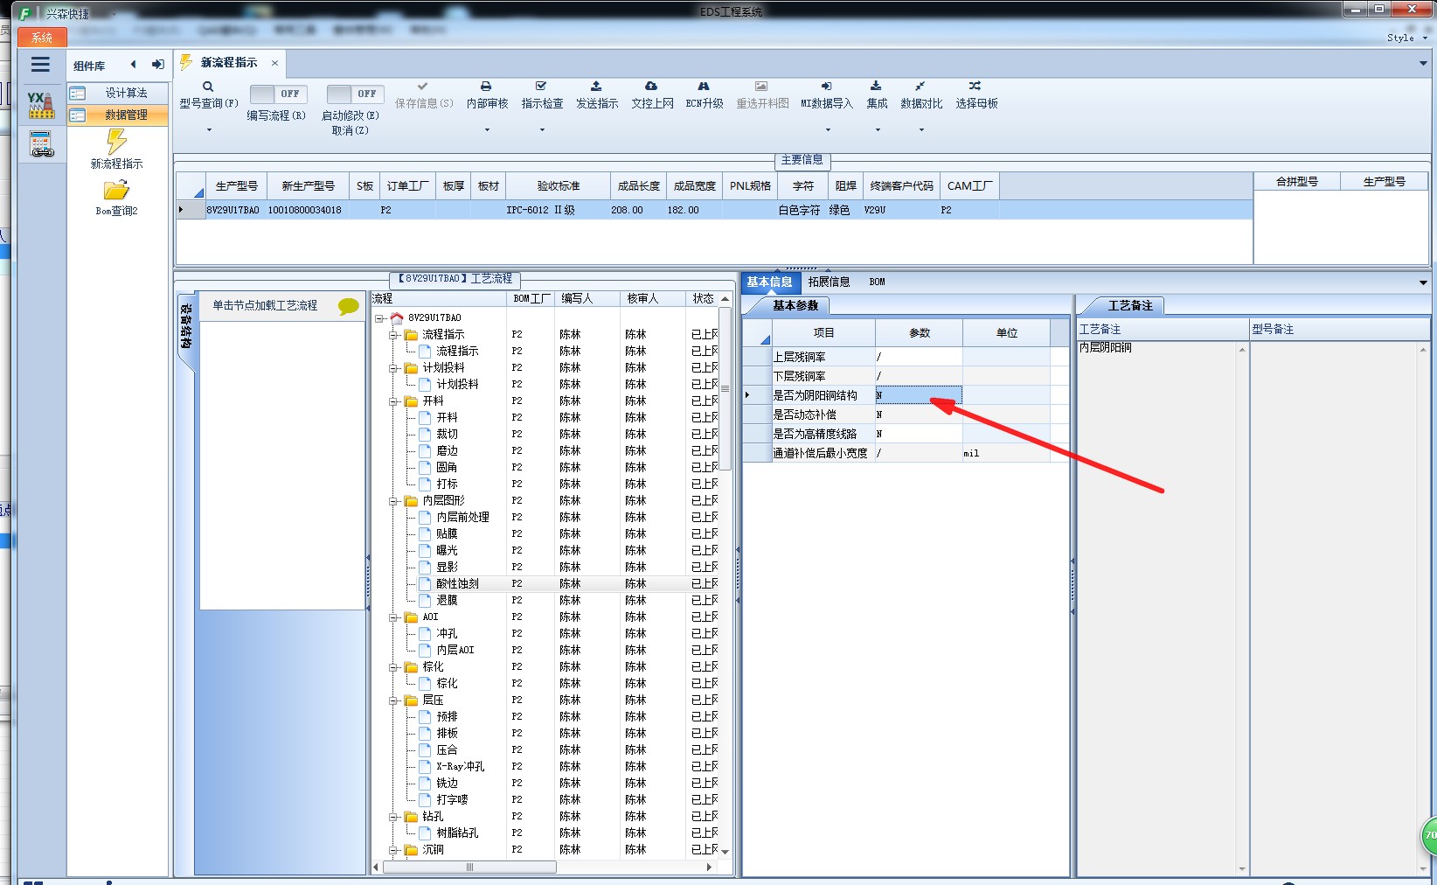Collapse the 层压 tree folder
Image resolution: width=1437 pixels, height=885 pixels.
(394, 700)
